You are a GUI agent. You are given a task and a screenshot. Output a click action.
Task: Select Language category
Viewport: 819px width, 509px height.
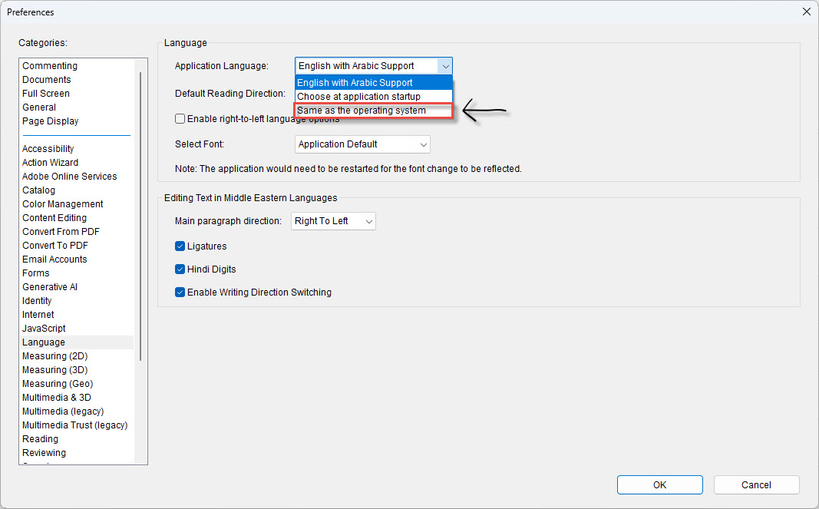coord(77,342)
